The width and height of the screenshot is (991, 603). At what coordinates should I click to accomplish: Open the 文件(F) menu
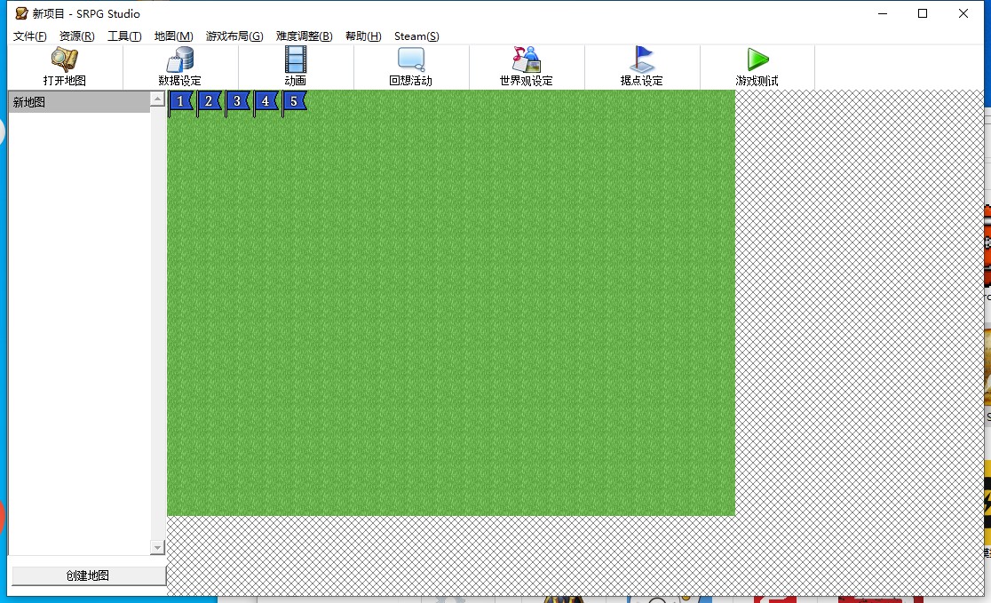[29, 36]
